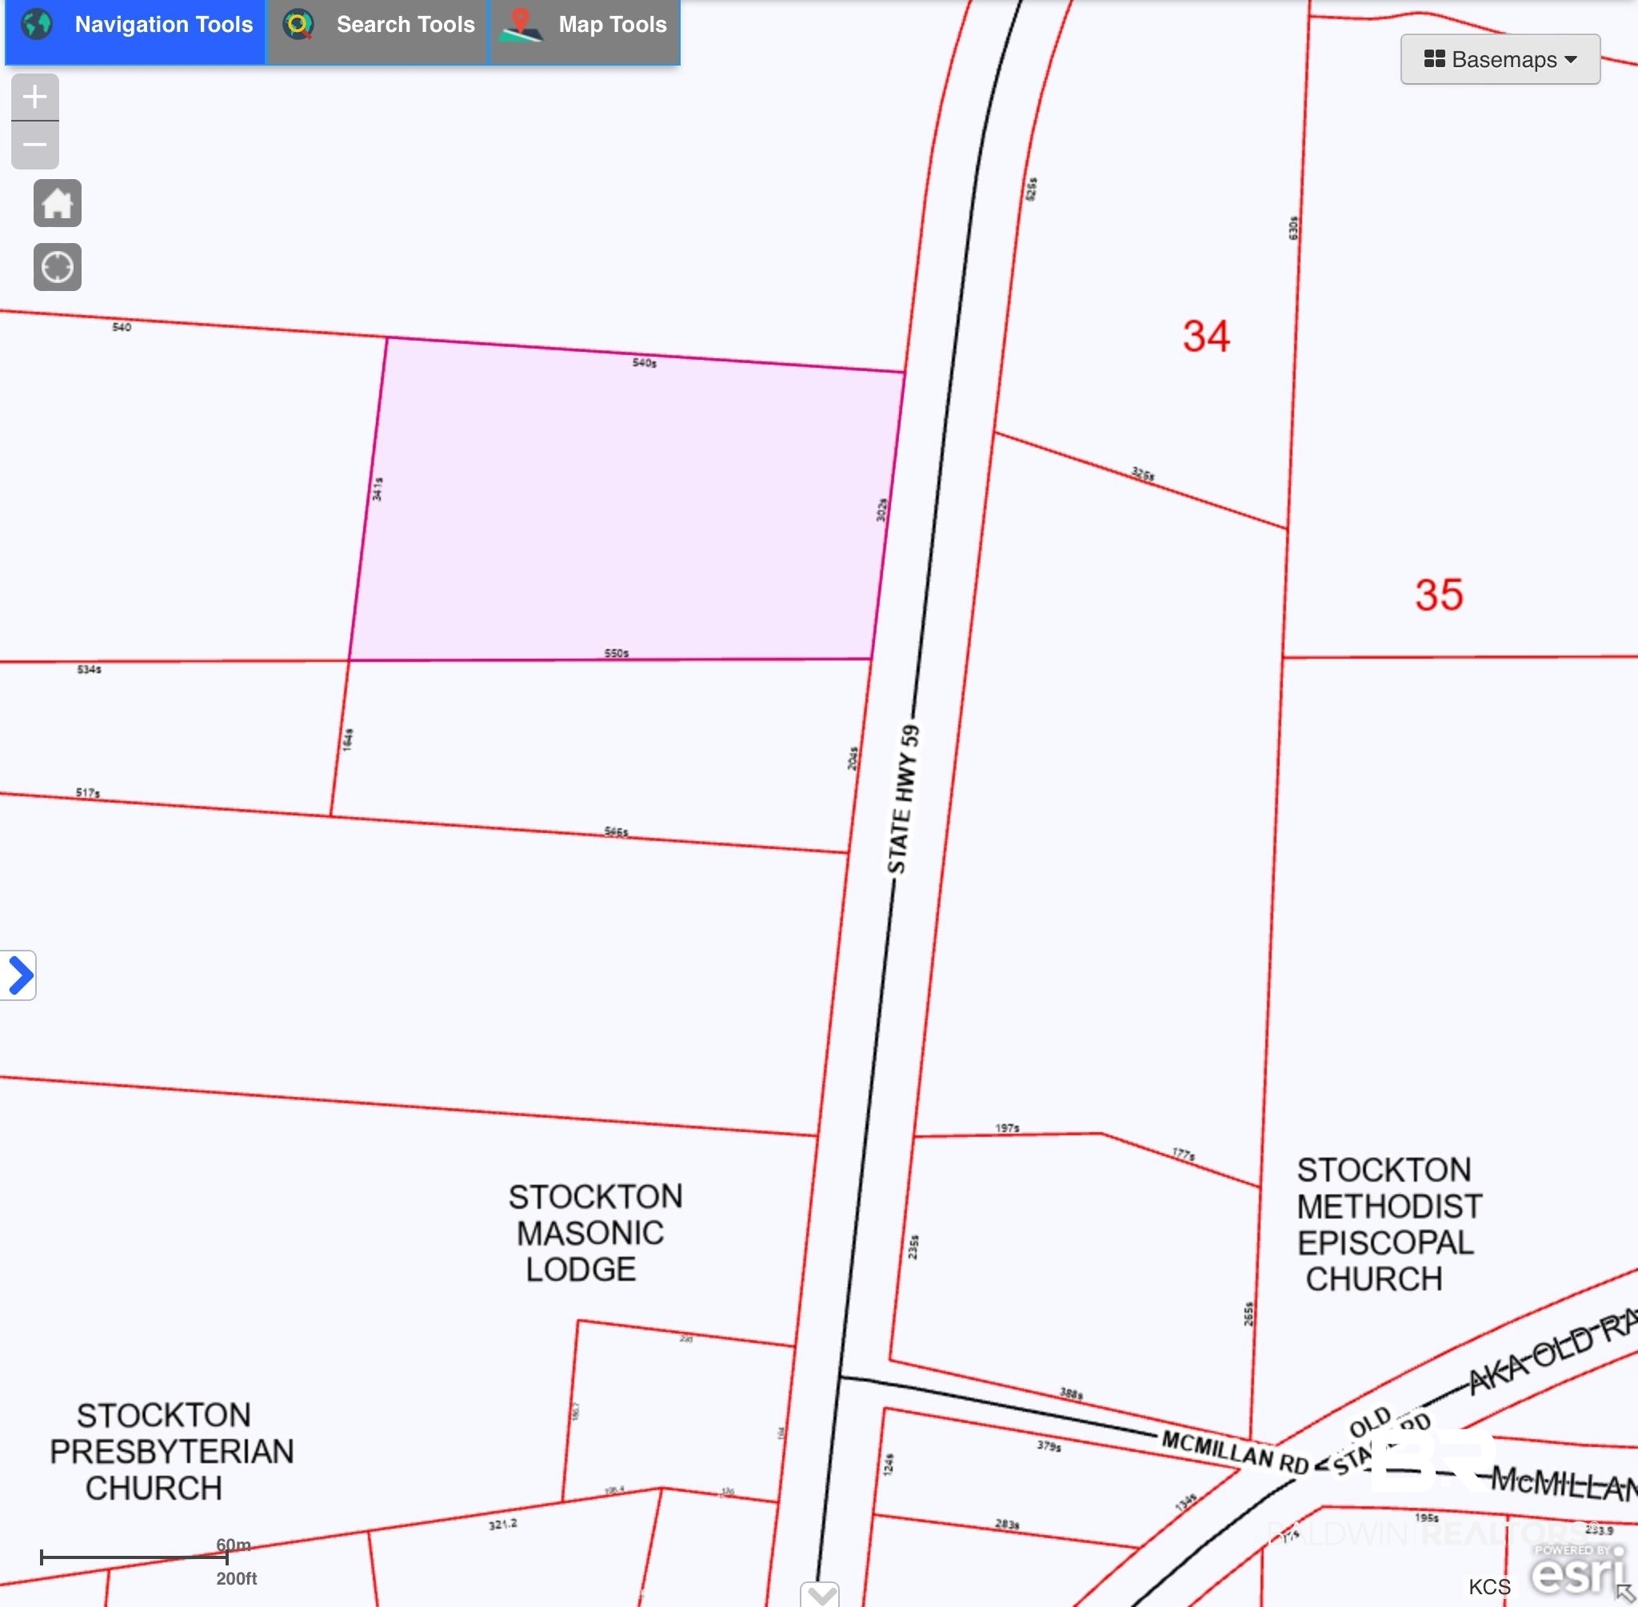1638x1607 pixels.
Task: Open the Map Tools tab
Action: click(x=585, y=30)
